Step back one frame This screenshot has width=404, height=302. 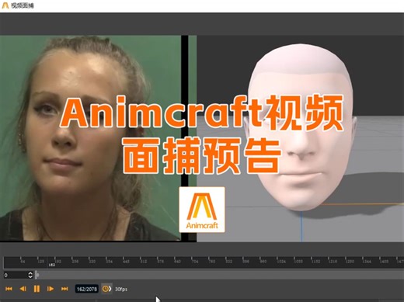(x=23, y=289)
